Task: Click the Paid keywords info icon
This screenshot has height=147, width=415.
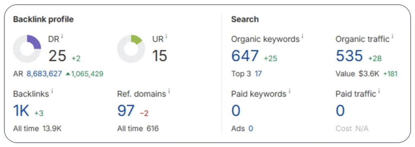Action: 289,91
